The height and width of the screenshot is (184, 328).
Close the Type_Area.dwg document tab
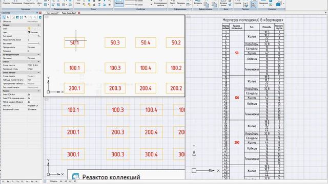click(79, 13)
